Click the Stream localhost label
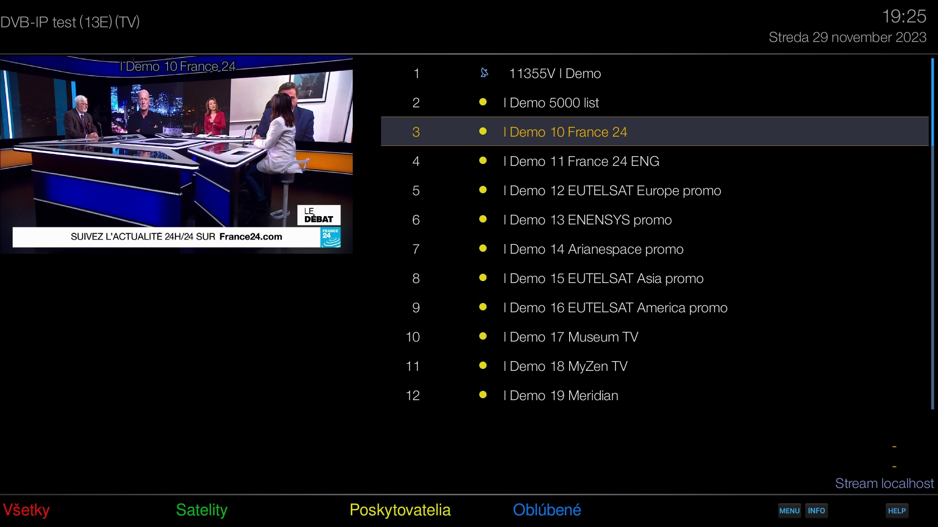This screenshot has height=527, width=938. pos(884,484)
